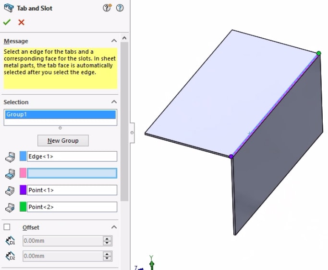Image resolution: width=328 pixels, height=270 pixels.
Task: Click the tab edge selection icon
Action: pyautogui.click(x=10, y=157)
